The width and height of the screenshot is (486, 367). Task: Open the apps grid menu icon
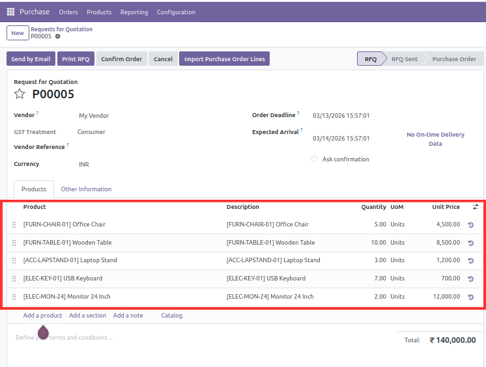click(10, 12)
